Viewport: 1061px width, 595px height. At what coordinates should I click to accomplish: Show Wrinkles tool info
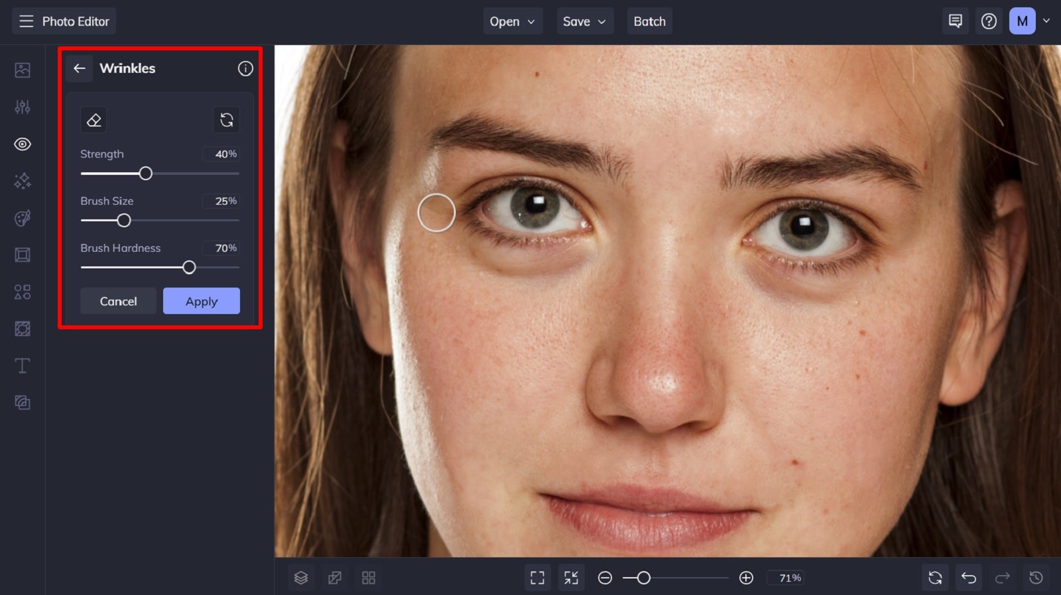click(x=245, y=68)
